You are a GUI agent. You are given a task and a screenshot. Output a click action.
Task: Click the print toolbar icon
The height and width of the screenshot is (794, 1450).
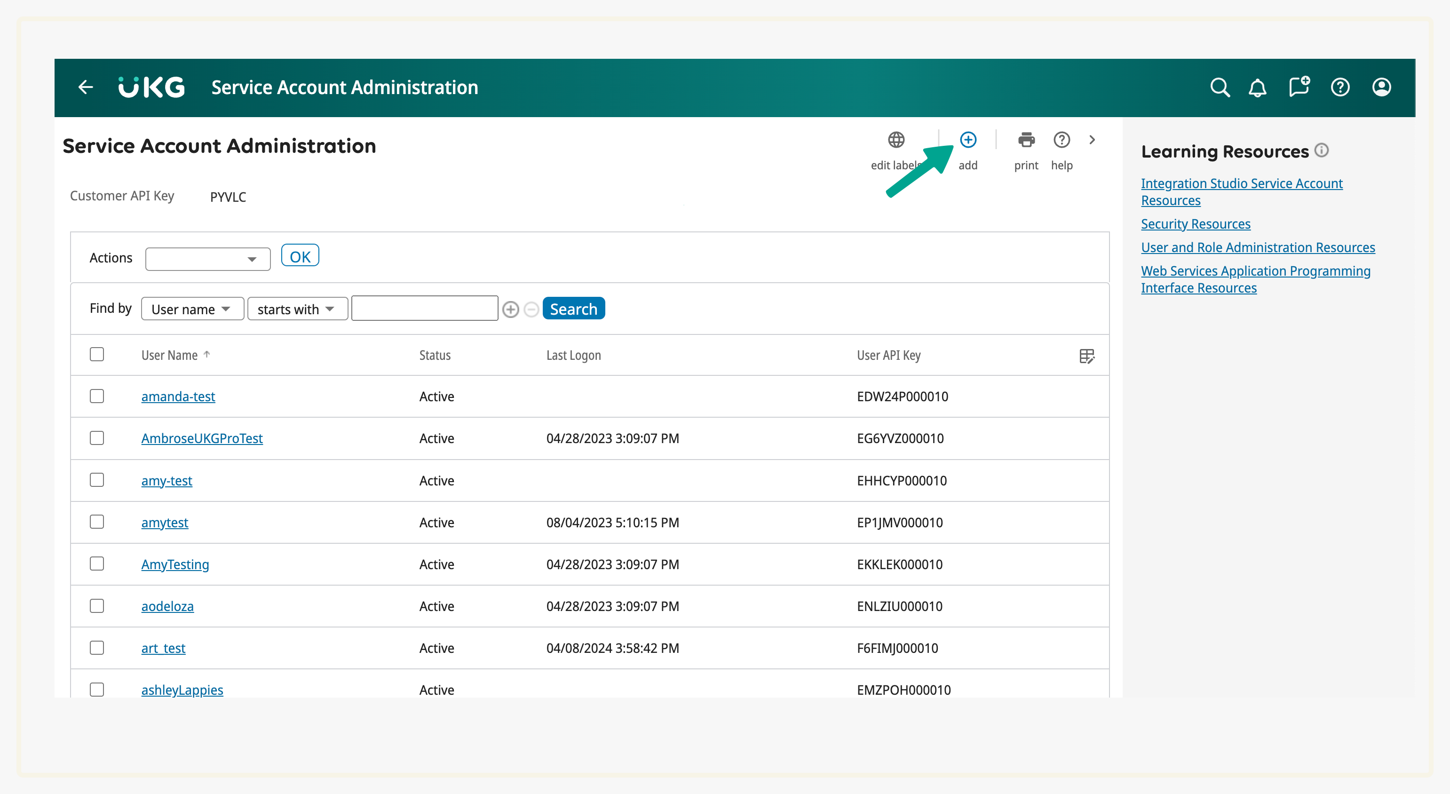(x=1026, y=140)
